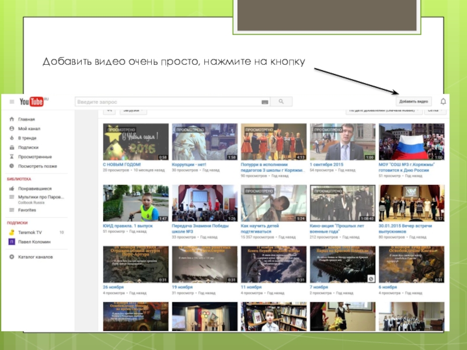Open the Коррупции - нет! video link
Image resolution: width=467 pixels, height=350 pixels.
tap(189, 164)
